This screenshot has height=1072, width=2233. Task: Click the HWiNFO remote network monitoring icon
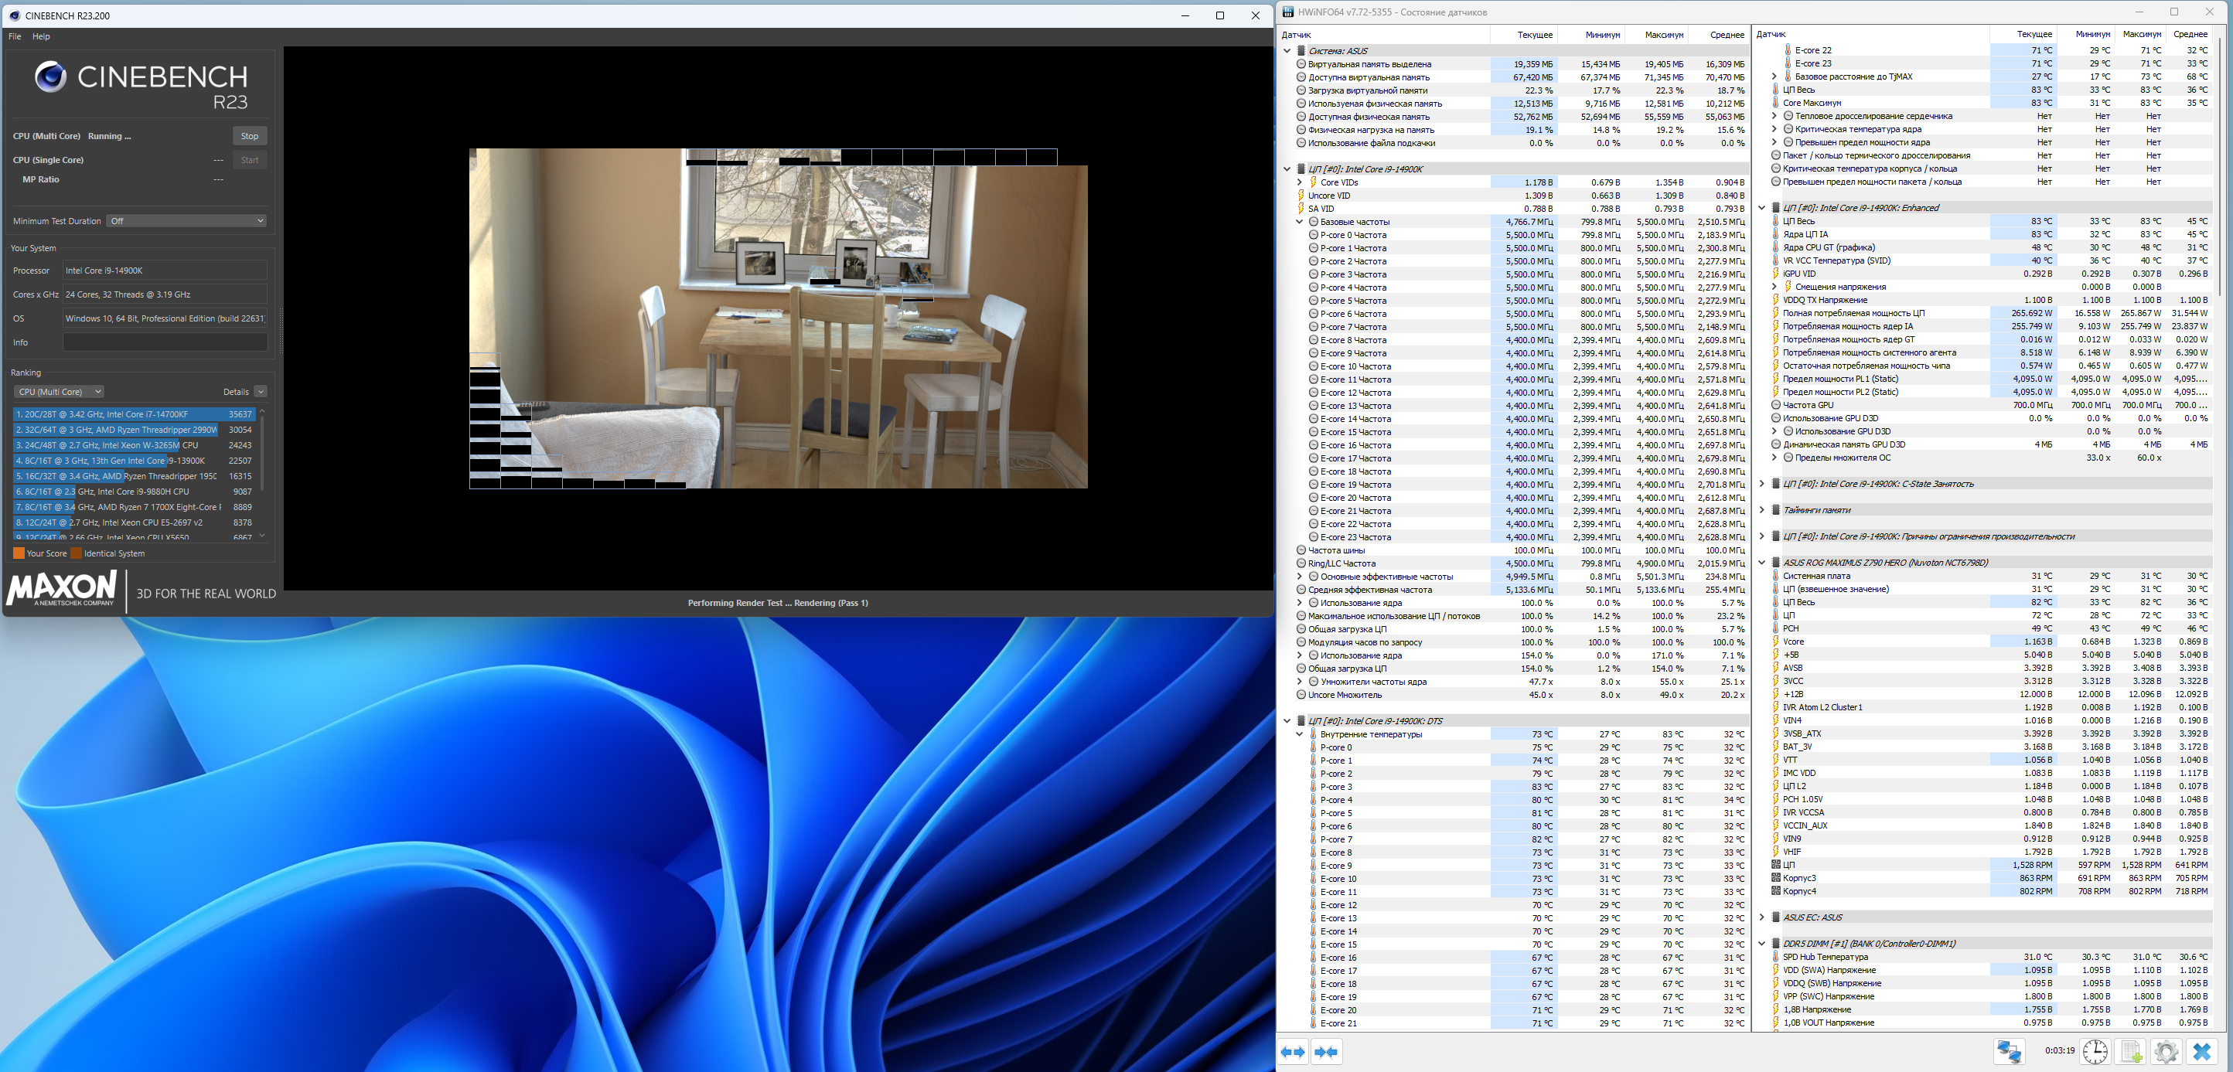2009,1051
